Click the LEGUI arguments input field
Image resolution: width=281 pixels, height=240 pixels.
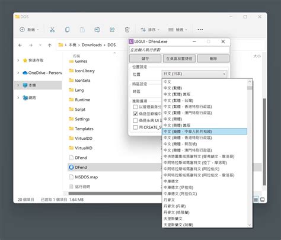179,50
